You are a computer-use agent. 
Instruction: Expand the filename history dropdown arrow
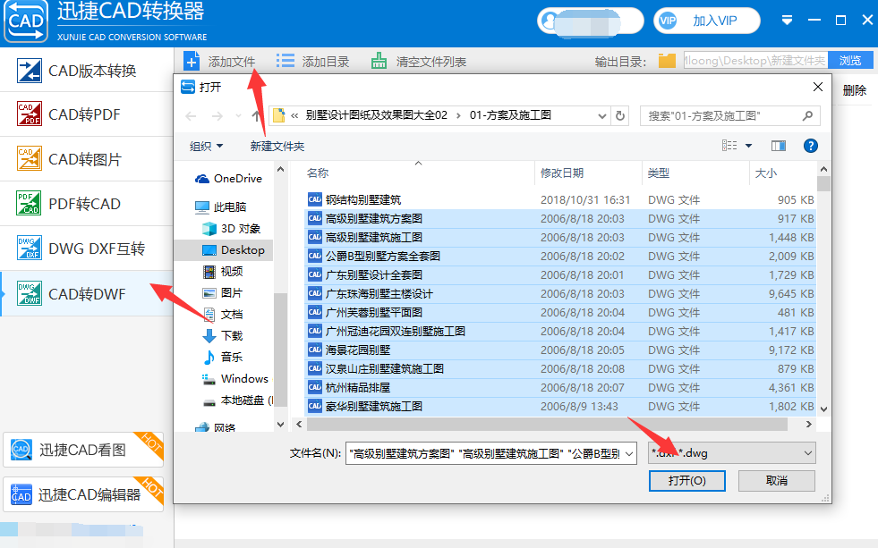point(629,453)
